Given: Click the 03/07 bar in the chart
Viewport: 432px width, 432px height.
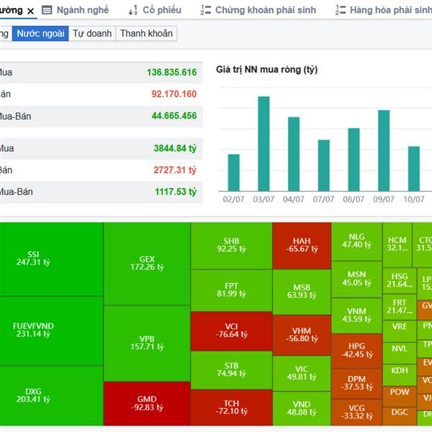Looking at the screenshot, I should click(264, 143).
